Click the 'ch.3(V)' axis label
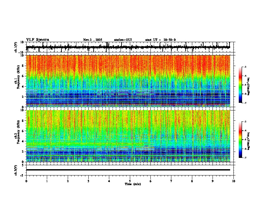Viewport: 263px width, 203px height. click(x=16, y=170)
